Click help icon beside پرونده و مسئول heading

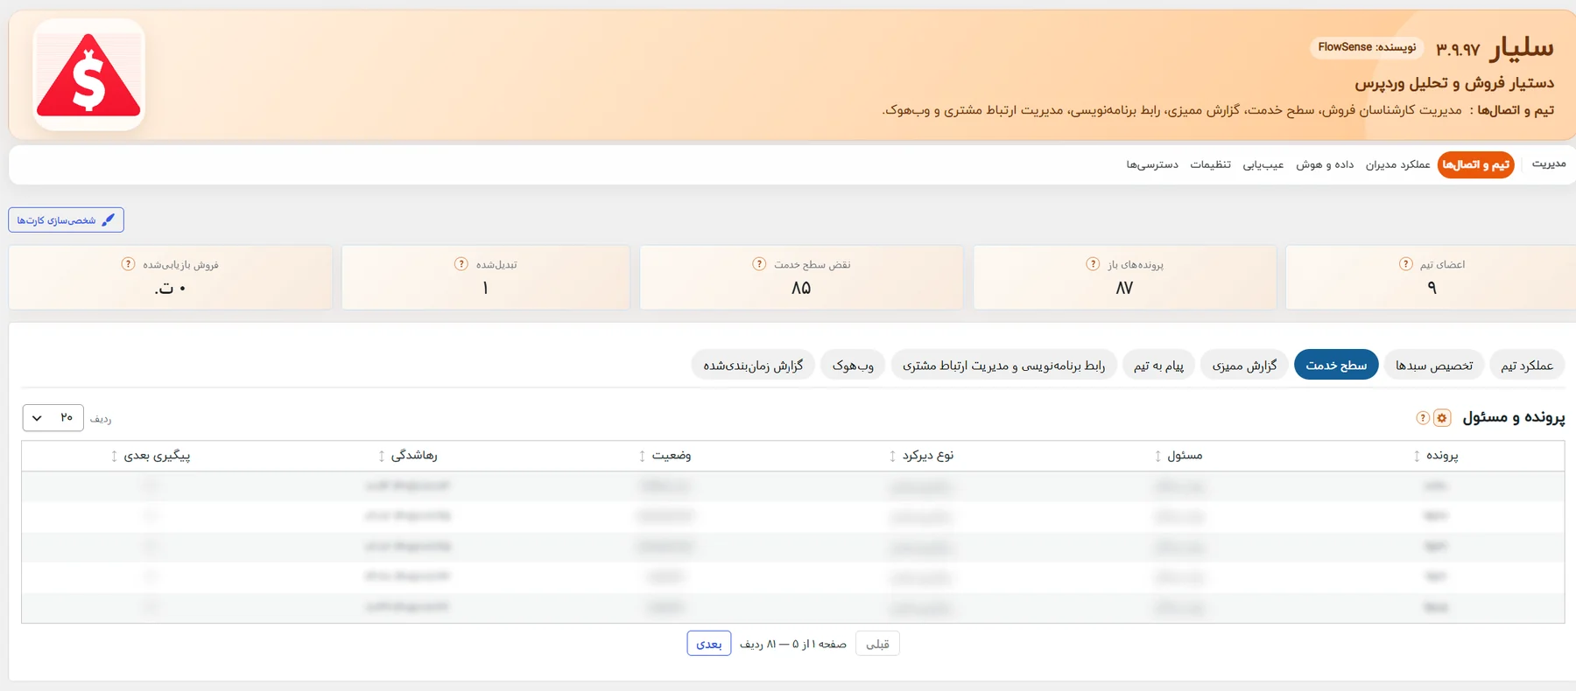(1423, 418)
